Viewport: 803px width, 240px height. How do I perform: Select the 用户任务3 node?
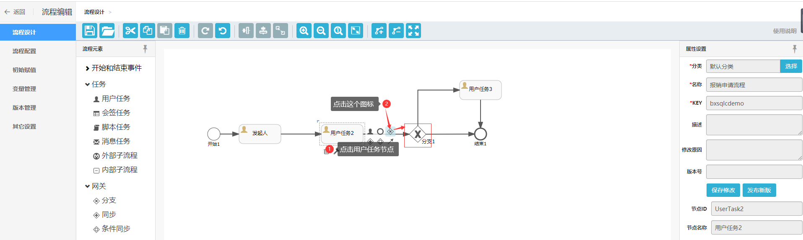click(x=481, y=90)
